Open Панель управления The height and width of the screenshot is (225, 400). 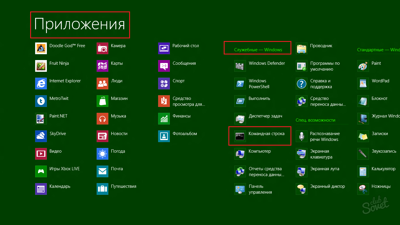tap(260, 189)
